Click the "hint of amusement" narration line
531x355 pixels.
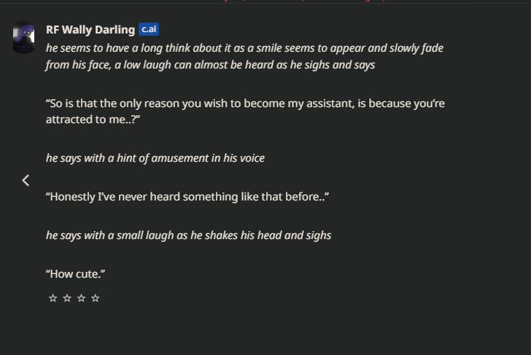(x=155, y=158)
